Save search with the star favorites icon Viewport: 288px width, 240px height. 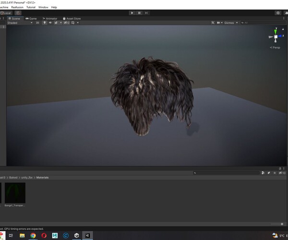(x=275, y=173)
